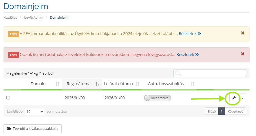Sort by Lejárat dátuma column icon
The image size is (256, 136).
click(x=137, y=84)
